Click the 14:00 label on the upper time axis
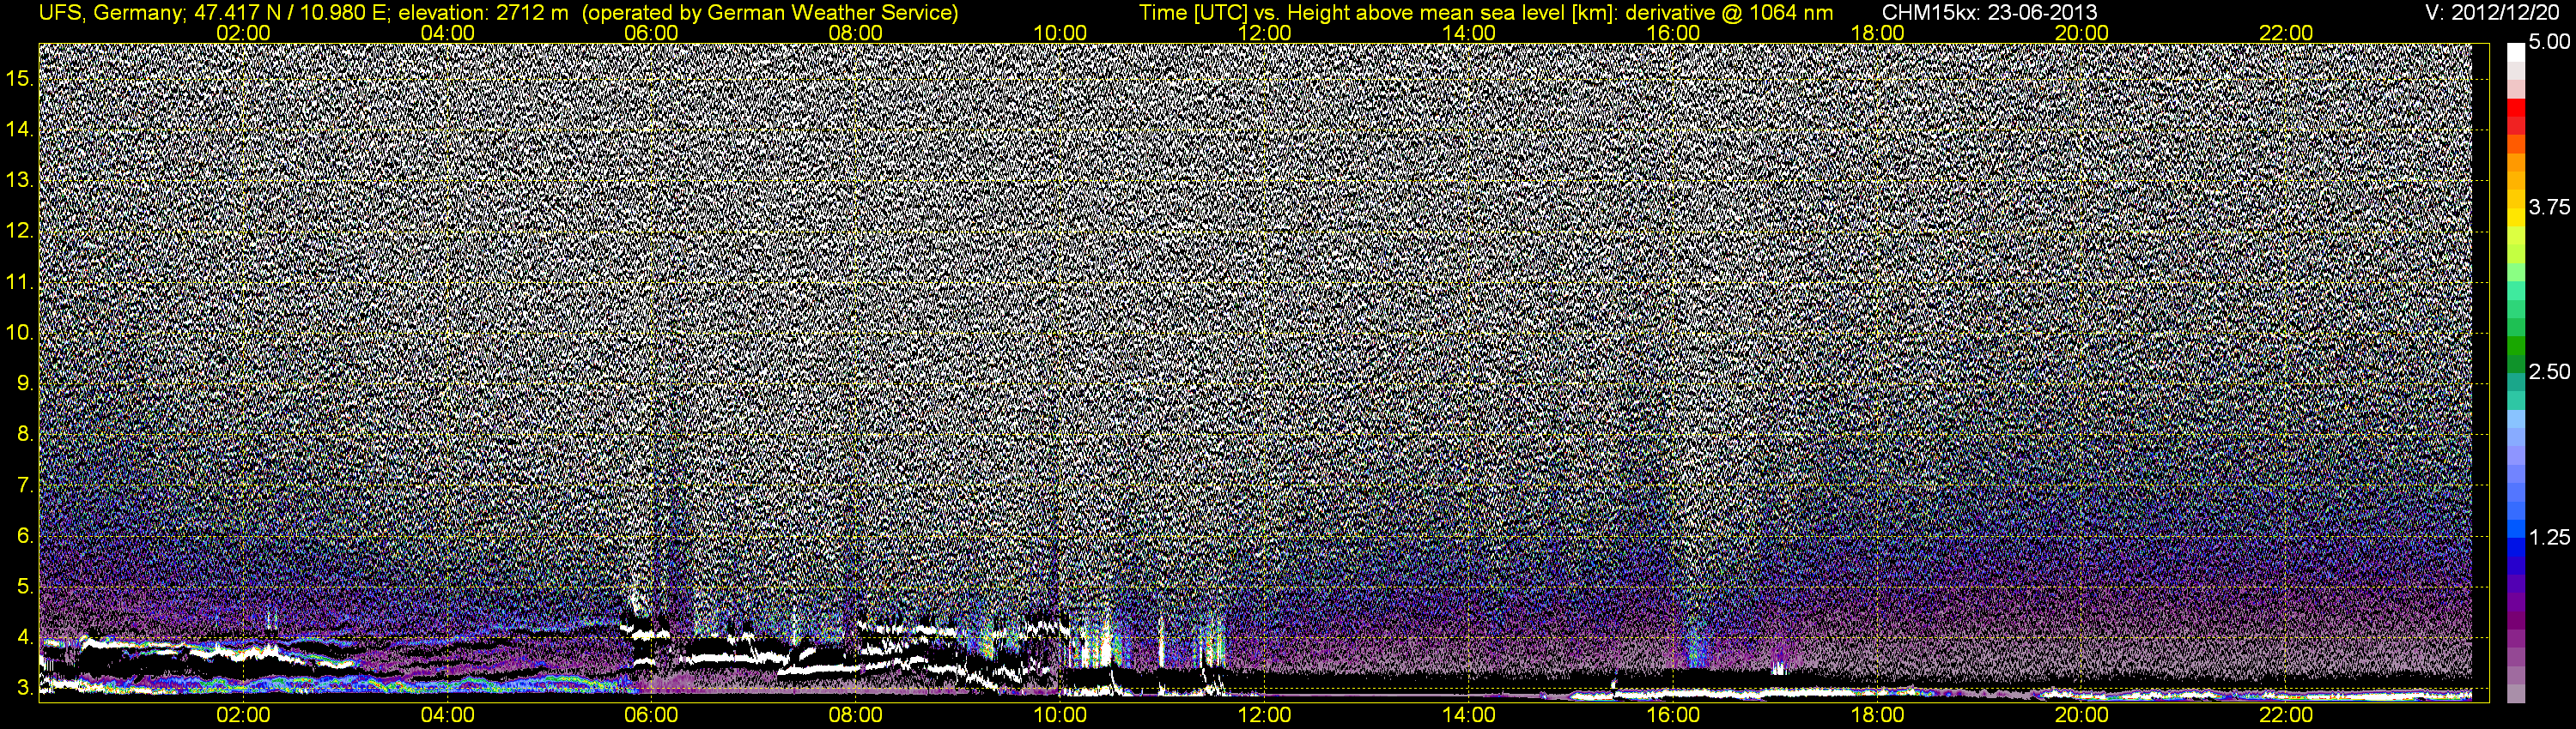2576x729 pixels. click(1469, 33)
